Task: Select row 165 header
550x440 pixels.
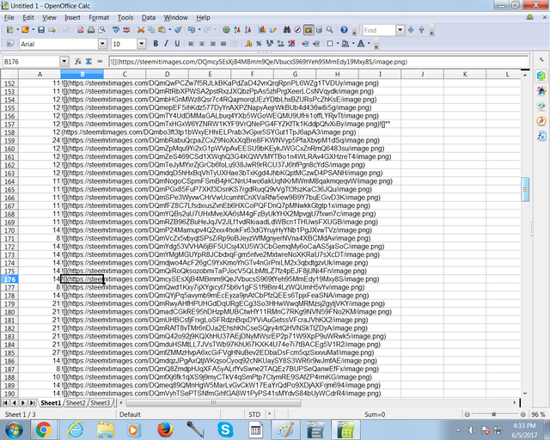Action: (9, 189)
